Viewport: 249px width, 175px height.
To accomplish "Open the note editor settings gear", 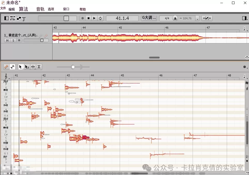I will point(244,67).
